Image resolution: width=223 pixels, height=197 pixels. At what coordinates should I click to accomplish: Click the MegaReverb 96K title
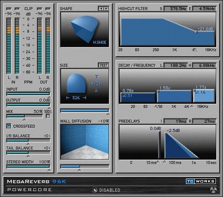[x=37, y=181]
